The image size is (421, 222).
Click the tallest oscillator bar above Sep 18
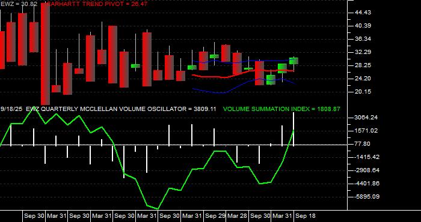click(293, 129)
